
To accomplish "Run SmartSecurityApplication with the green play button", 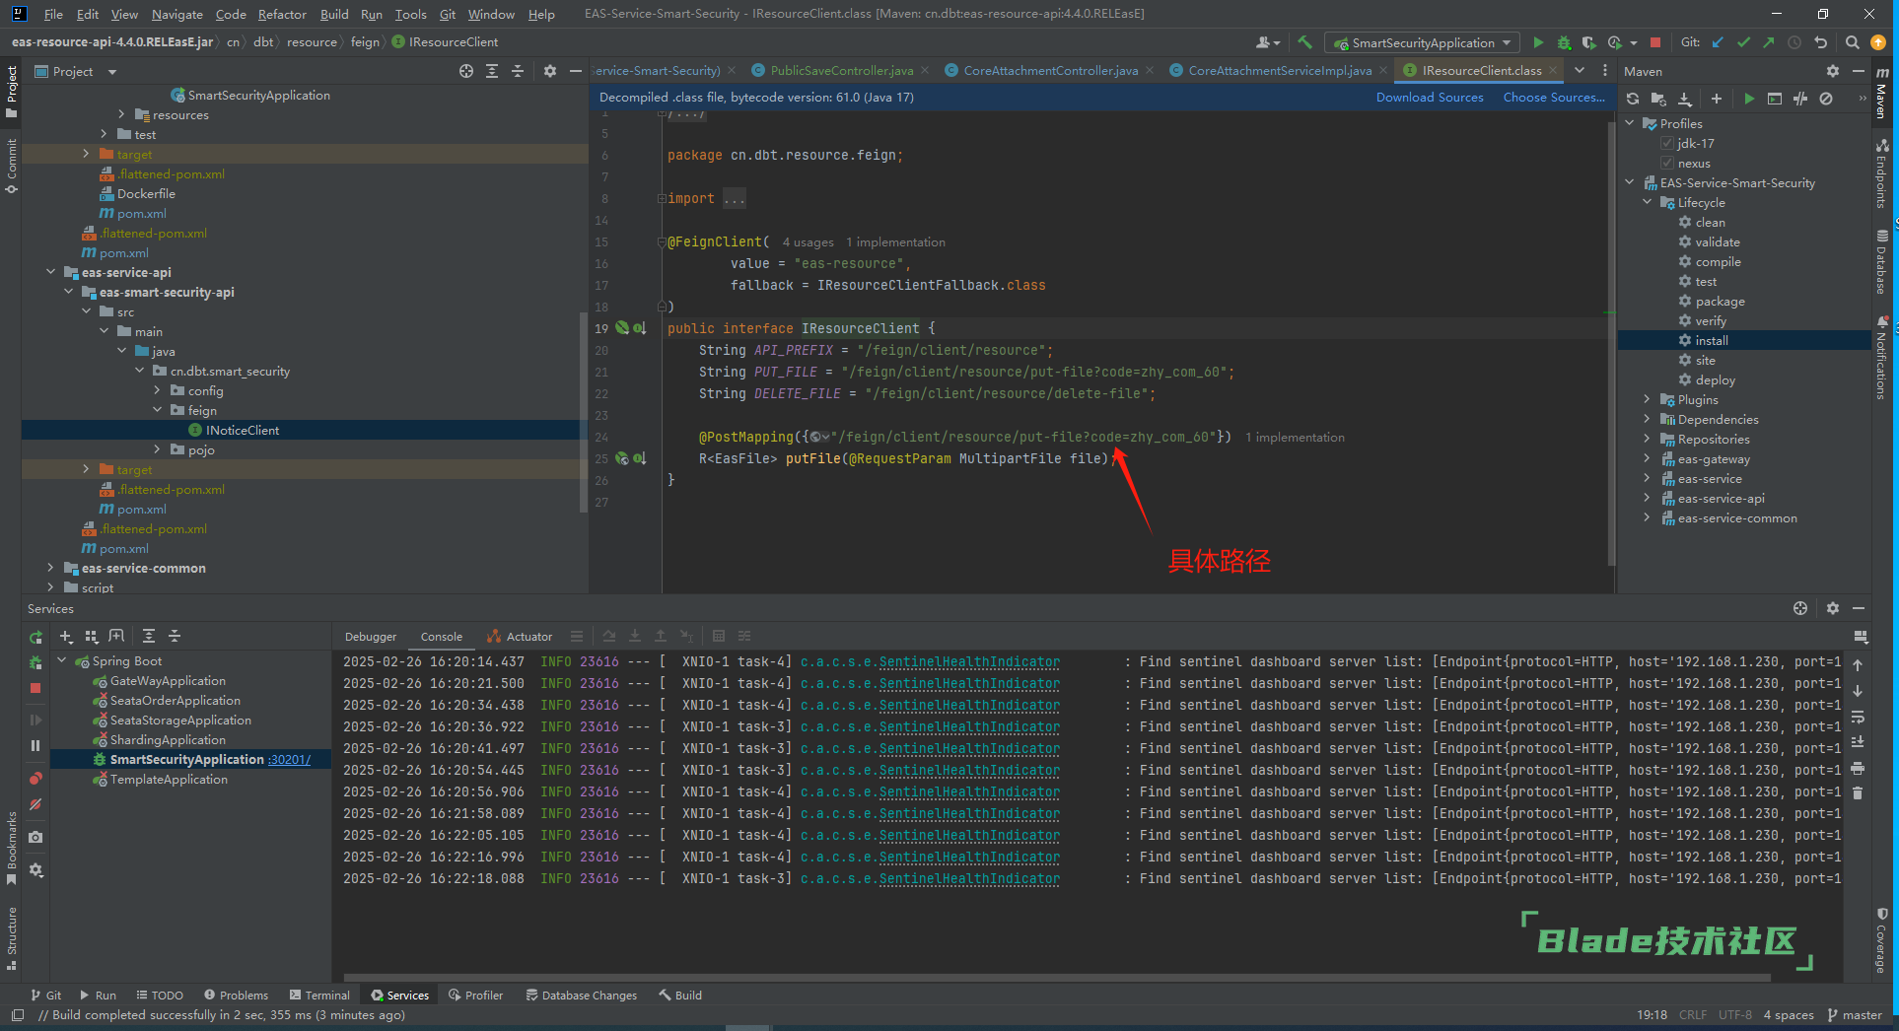I will click(1538, 42).
